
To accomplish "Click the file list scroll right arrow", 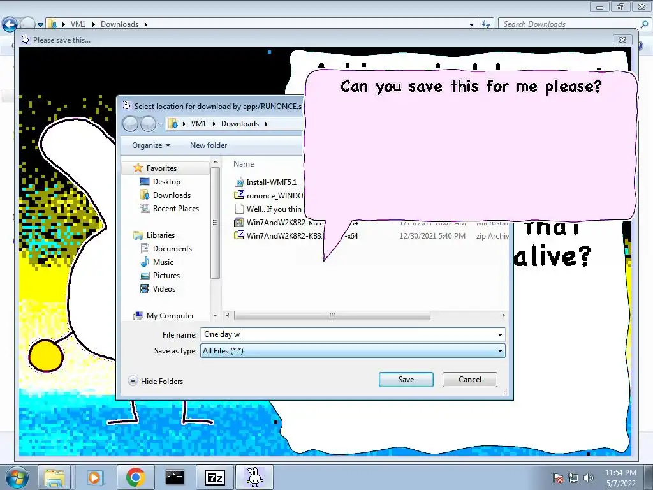I will point(503,315).
